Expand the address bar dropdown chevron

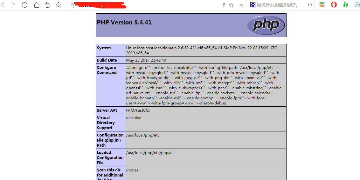[242, 5]
